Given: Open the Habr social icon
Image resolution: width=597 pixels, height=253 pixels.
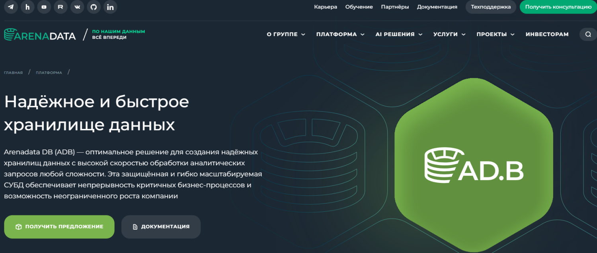Looking at the screenshot, I should (x=27, y=7).
